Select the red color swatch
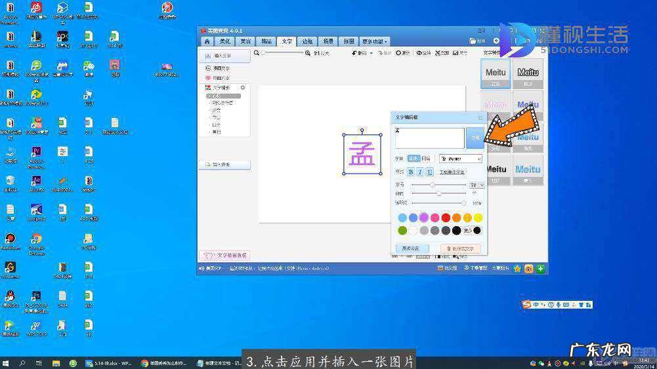 click(x=446, y=218)
